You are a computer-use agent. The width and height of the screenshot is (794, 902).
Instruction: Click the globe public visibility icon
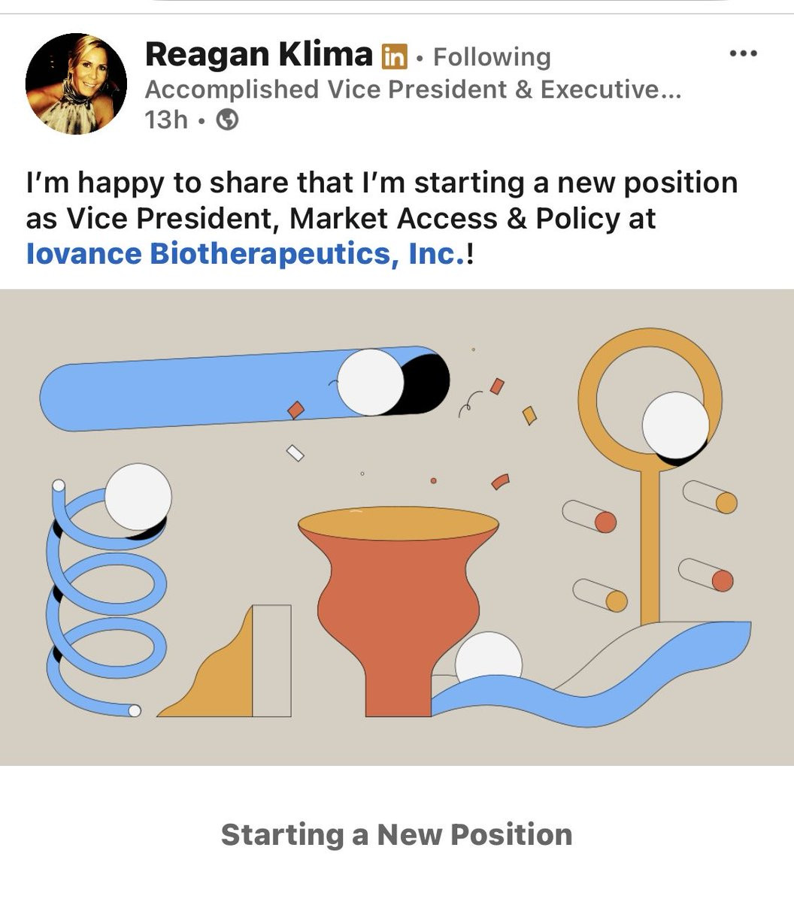pos(227,120)
